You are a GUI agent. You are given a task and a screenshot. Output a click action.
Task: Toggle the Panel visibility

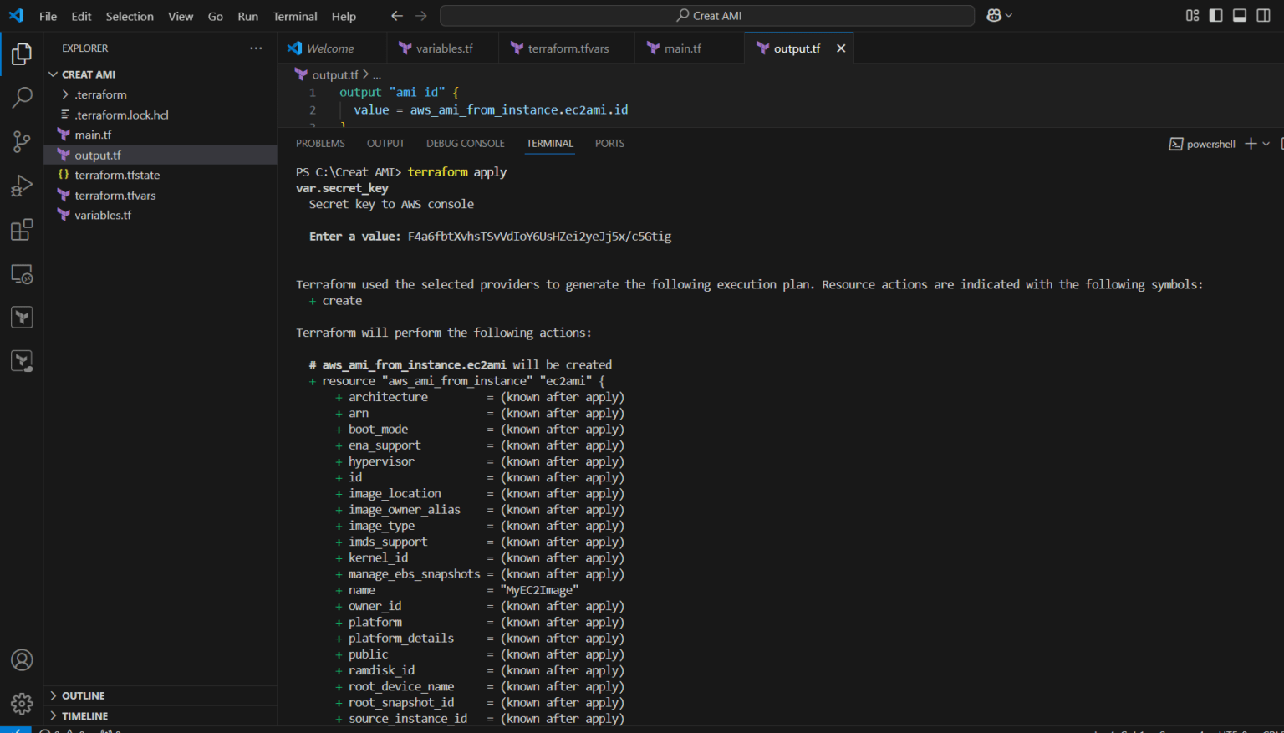(x=1239, y=15)
